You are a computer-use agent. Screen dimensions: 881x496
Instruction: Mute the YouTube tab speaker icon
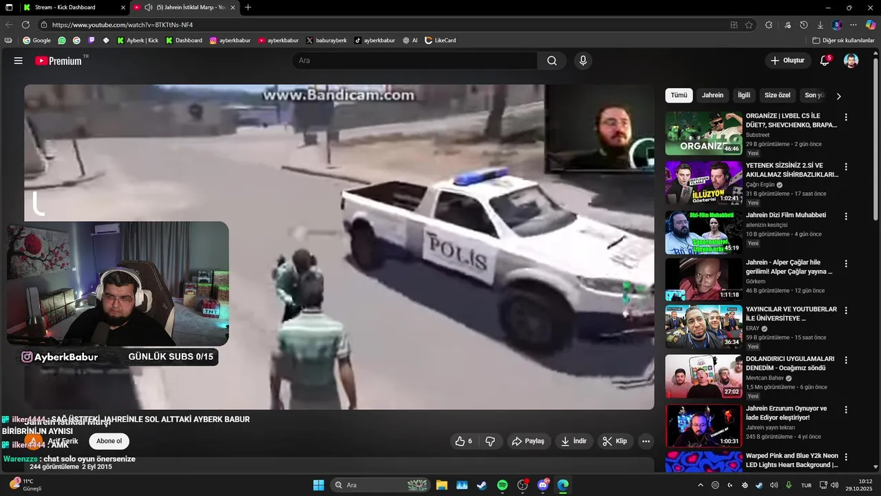(148, 8)
